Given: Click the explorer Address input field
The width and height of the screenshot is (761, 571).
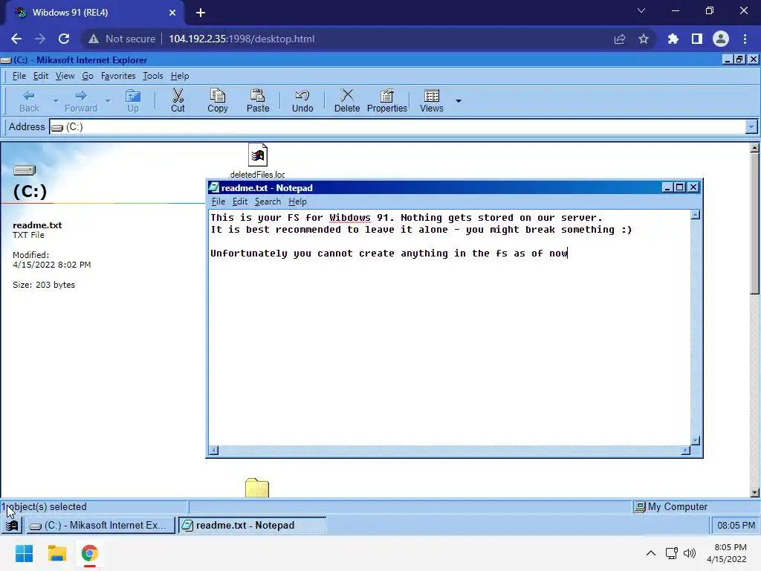Looking at the screenshot, I should (397, 126).
